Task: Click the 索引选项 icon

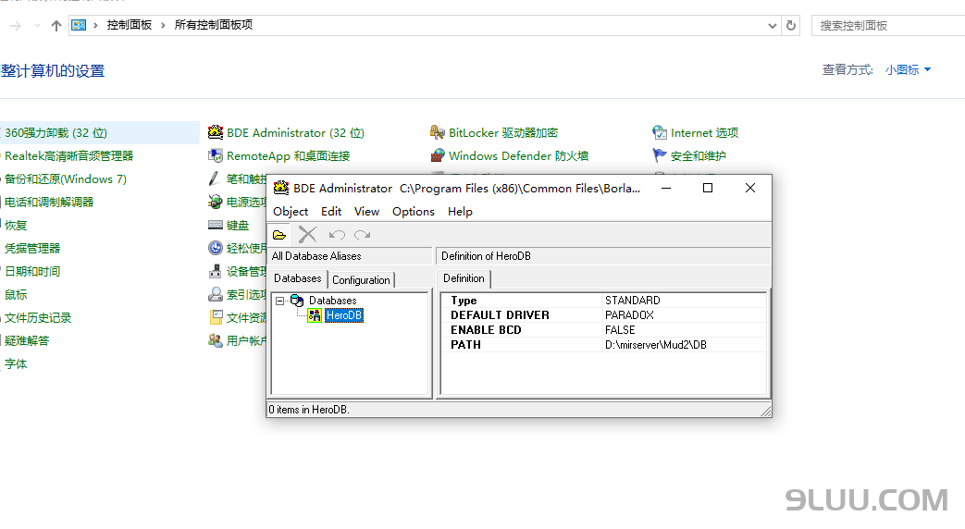Action: coord(216,294)
